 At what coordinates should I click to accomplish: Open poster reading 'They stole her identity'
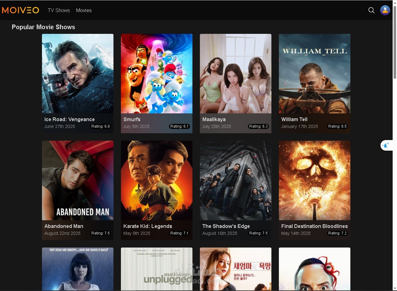pos(78,269)
